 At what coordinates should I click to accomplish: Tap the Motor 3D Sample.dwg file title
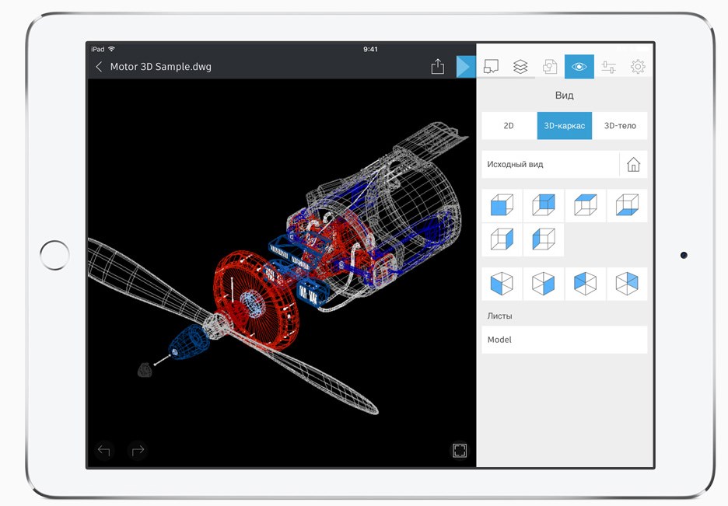pos(161,67)
